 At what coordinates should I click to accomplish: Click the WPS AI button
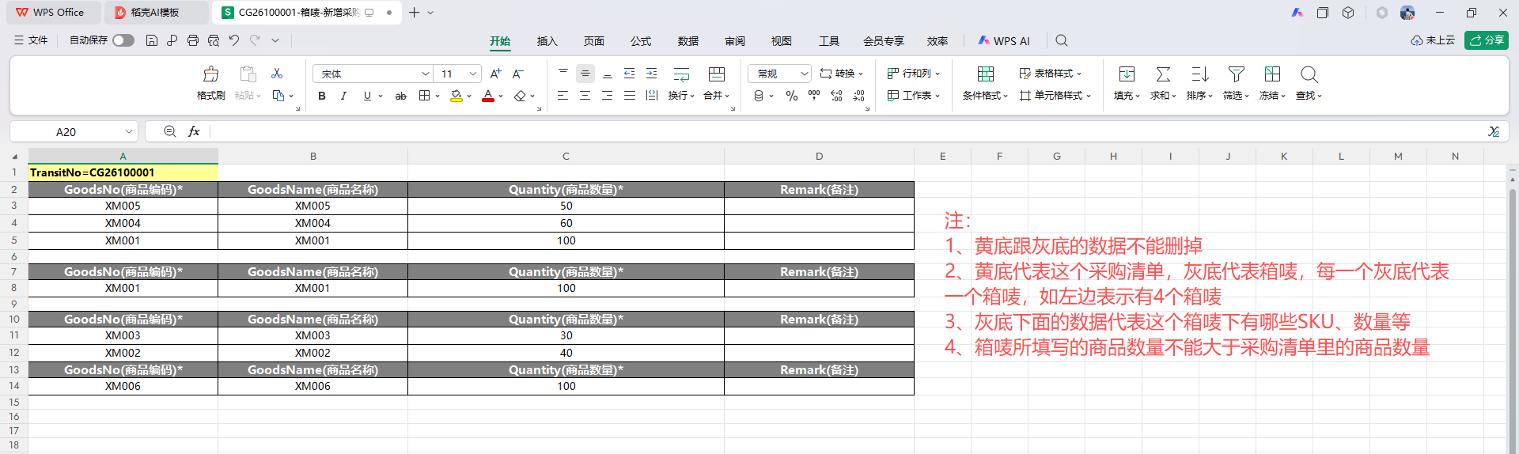coord(1004,41)
